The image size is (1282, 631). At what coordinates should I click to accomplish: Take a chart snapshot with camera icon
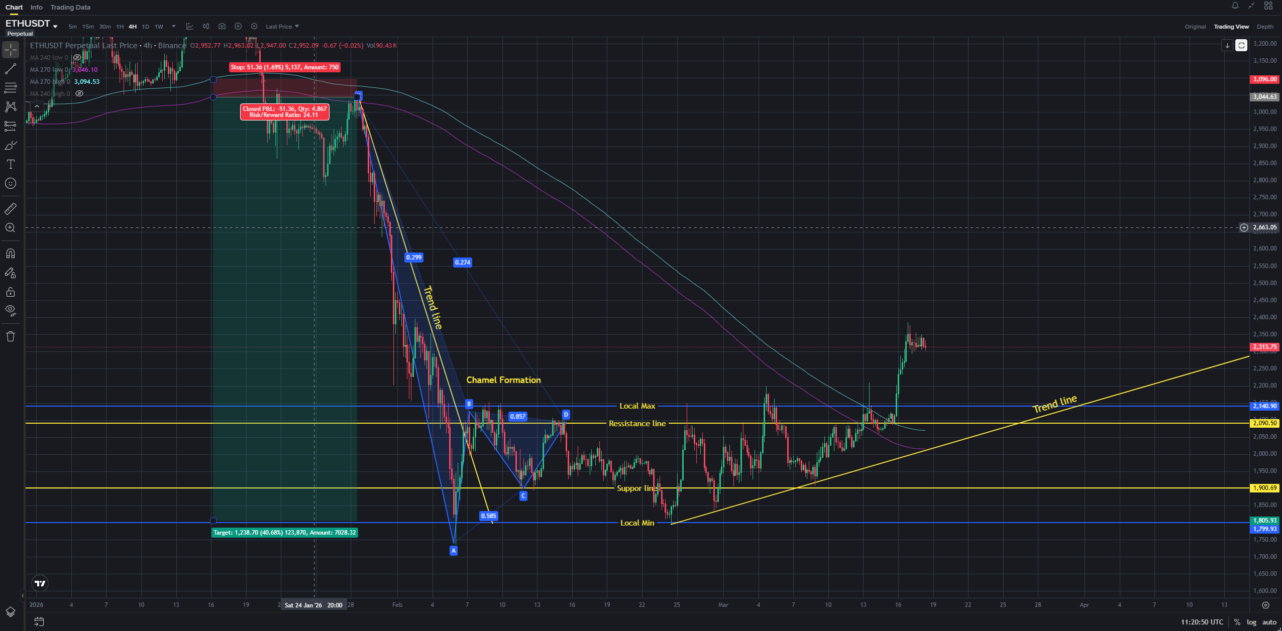[x=222, y=27]
